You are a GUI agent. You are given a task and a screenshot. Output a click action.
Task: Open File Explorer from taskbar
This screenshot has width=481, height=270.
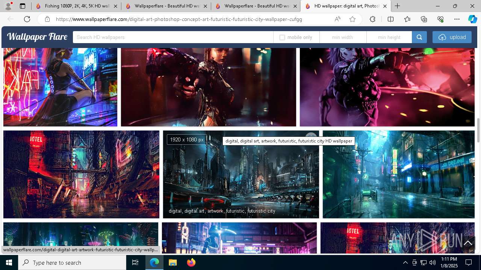172,262
